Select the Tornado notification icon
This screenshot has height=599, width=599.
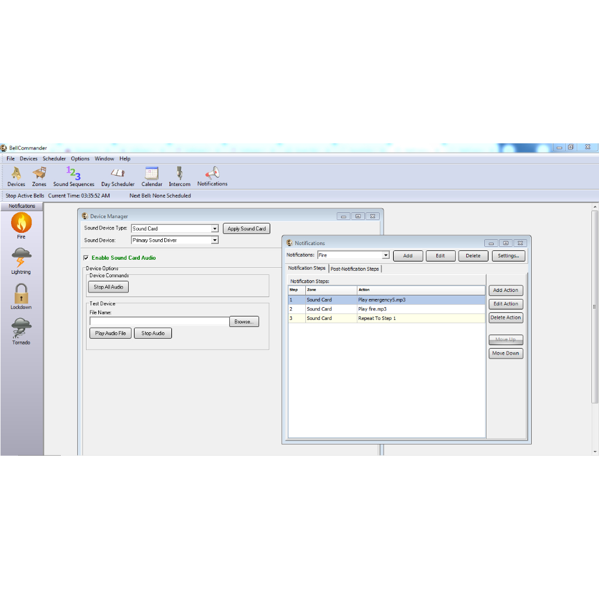click(x=21, y=329)
